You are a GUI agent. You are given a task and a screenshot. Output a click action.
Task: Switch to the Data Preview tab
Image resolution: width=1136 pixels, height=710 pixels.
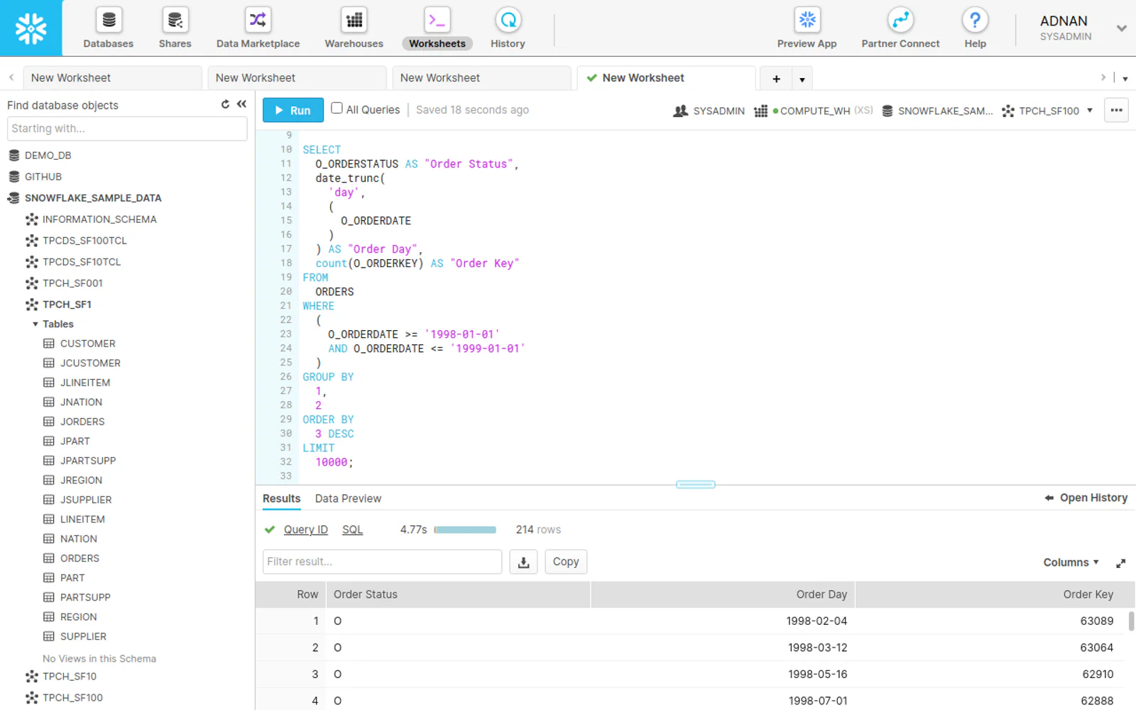click(x=348, y=498)
